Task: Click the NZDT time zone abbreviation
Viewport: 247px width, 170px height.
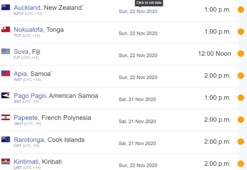Action: click(18, 14)
